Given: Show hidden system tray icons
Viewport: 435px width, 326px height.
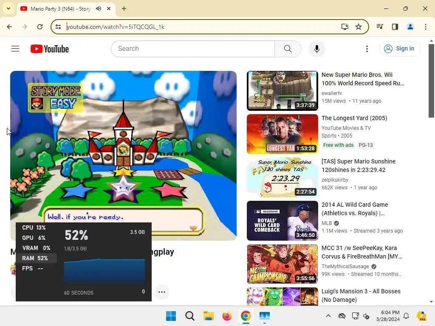Looking at the screenshot, I should click(x=328, y=316).
